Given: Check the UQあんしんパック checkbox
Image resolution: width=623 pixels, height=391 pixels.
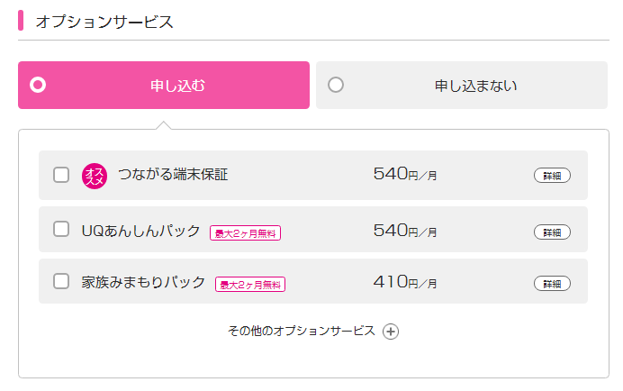Looking at the screenshot, I should tap(61, 229).
